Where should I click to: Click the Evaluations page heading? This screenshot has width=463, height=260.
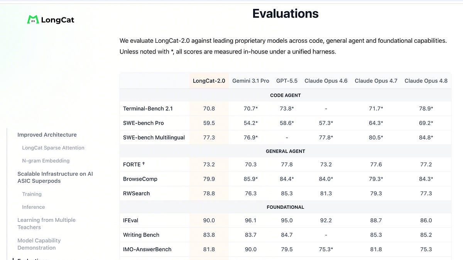point(286,13)
